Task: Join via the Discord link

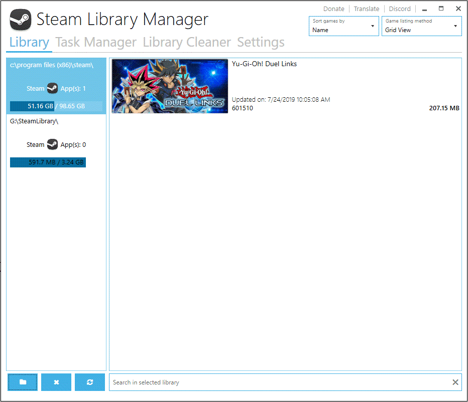Action: click(x=399, y=9)
